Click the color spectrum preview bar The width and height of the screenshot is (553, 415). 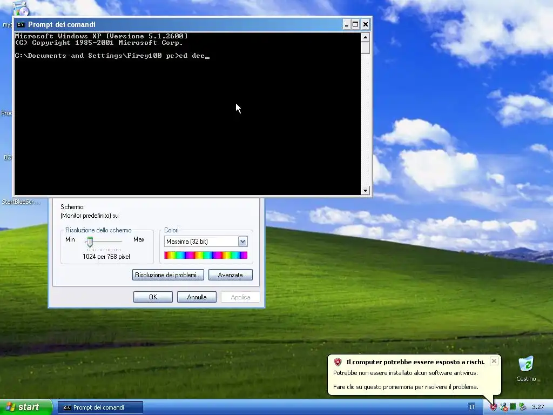coord(206,255)
